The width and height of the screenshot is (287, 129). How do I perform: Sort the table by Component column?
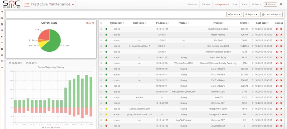click(117, 23)
